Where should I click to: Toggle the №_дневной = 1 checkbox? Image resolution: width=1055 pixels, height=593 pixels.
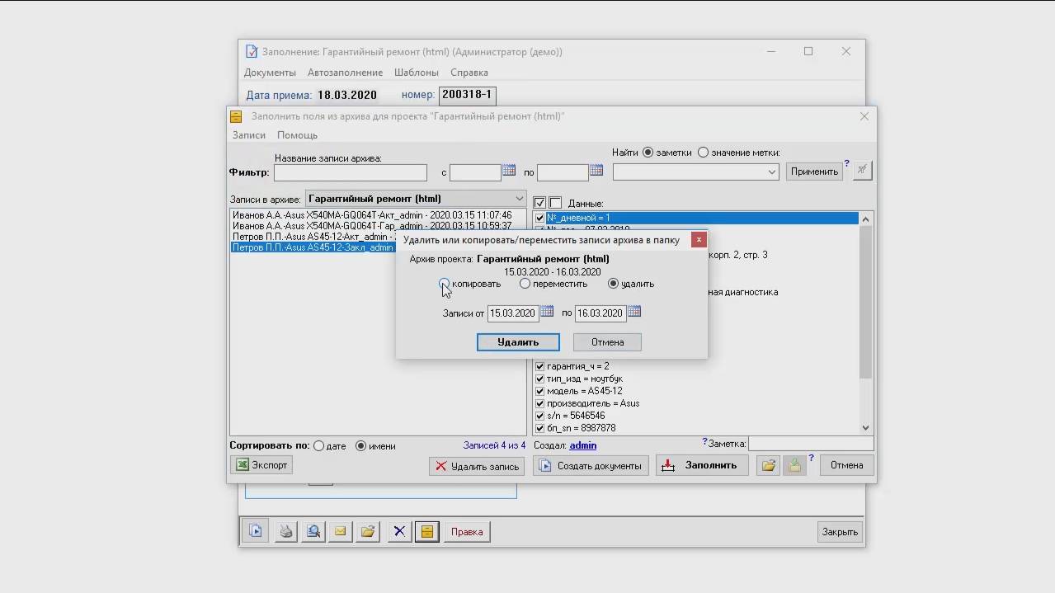(539, 218)
